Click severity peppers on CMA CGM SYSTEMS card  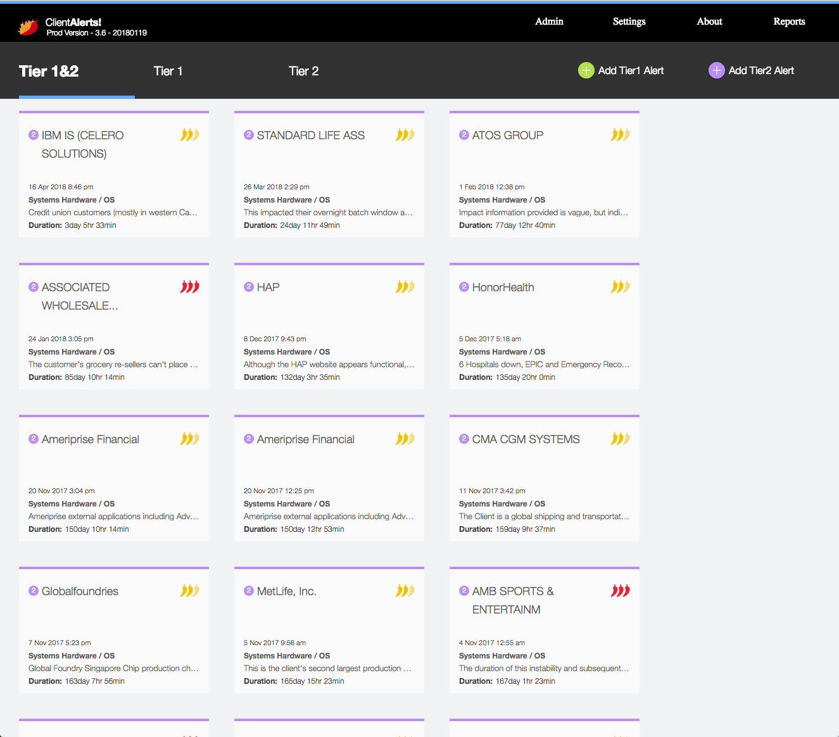point(621,439)
